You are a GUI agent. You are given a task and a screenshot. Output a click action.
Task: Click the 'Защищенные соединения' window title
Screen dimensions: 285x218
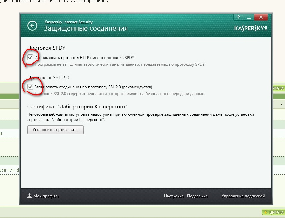click(x=86, y=28)
